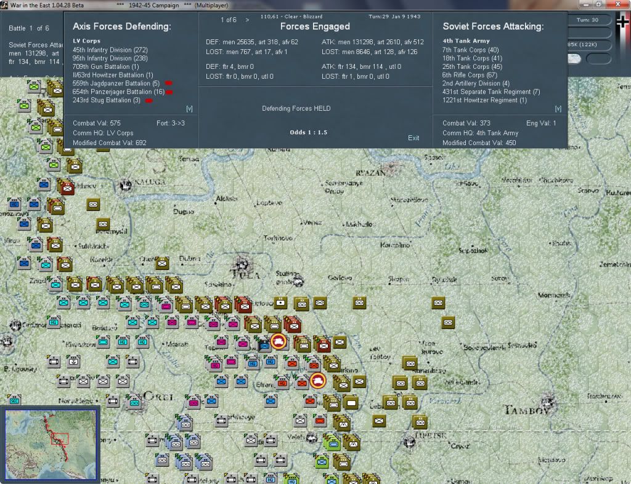
Task: Click the Turn: 30 indicator at top right
Action: point(588,20)
